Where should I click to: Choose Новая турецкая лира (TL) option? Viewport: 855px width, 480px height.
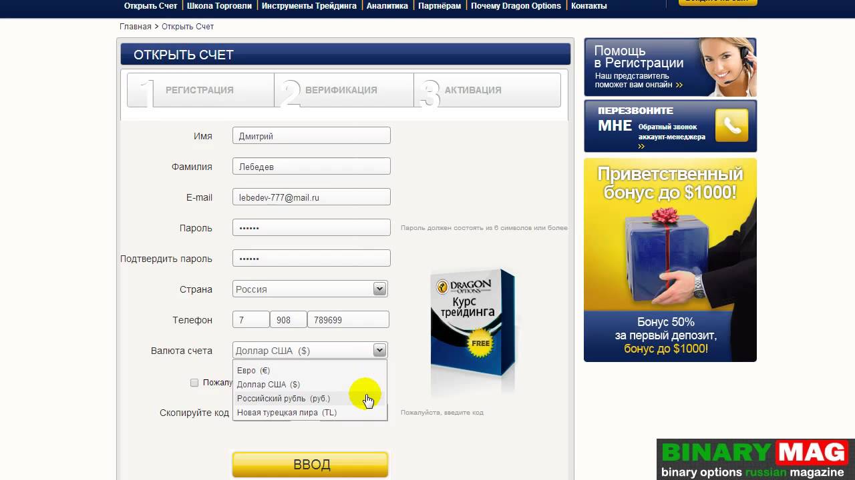point(310,412)
